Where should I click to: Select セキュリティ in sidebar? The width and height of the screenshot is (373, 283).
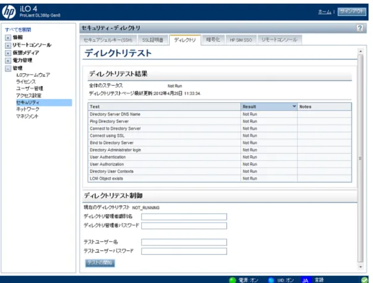43,102
